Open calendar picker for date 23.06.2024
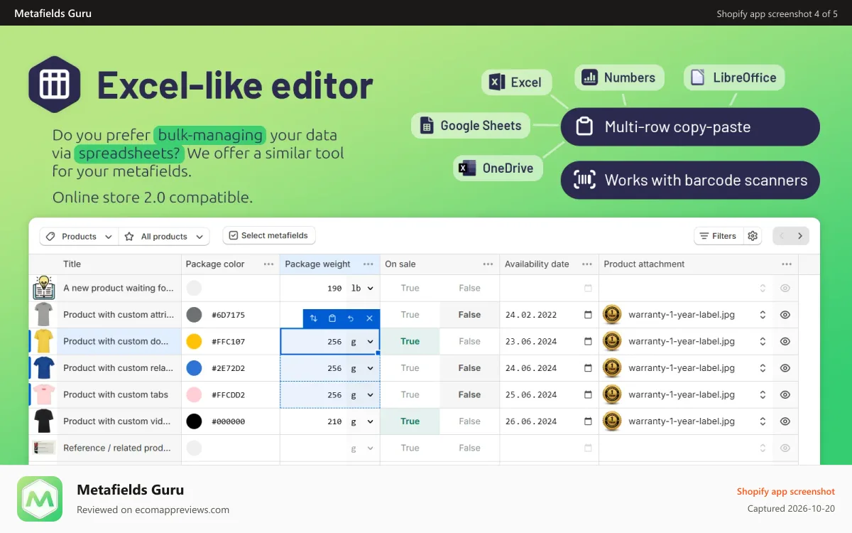 pyautogui.click(x=588, y=341)
